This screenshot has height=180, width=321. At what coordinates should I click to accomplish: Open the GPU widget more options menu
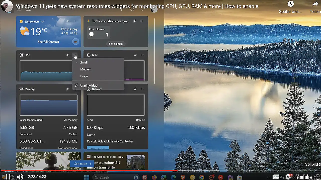(142, 55)
